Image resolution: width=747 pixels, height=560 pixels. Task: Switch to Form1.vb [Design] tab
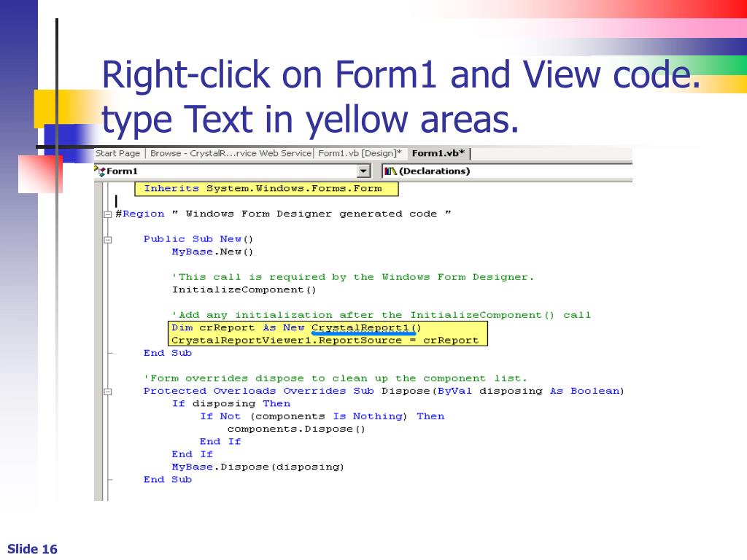point(360,153)
